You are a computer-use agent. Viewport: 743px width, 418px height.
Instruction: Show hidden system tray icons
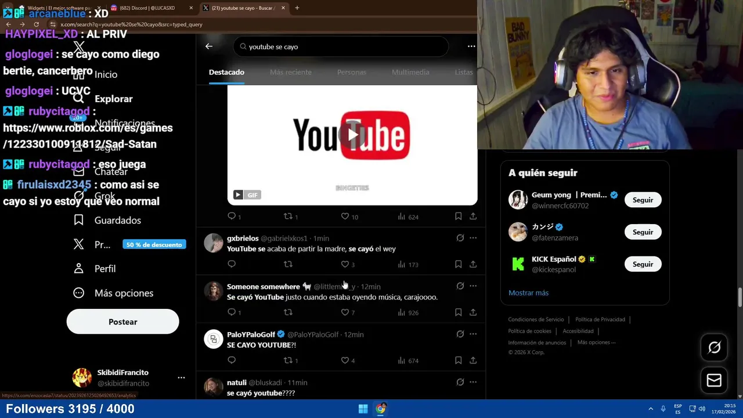tap(651, 409)
